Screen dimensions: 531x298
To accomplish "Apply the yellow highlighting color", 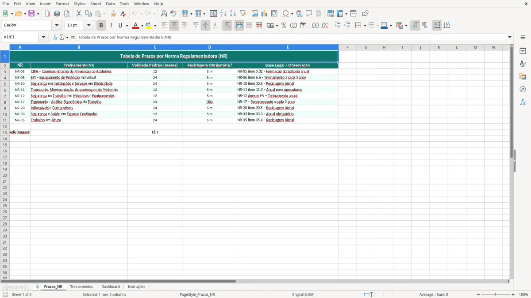I will click(149, 26).
